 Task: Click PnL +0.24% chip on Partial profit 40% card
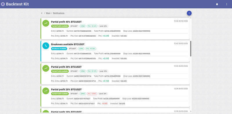(x=92, y=26)
